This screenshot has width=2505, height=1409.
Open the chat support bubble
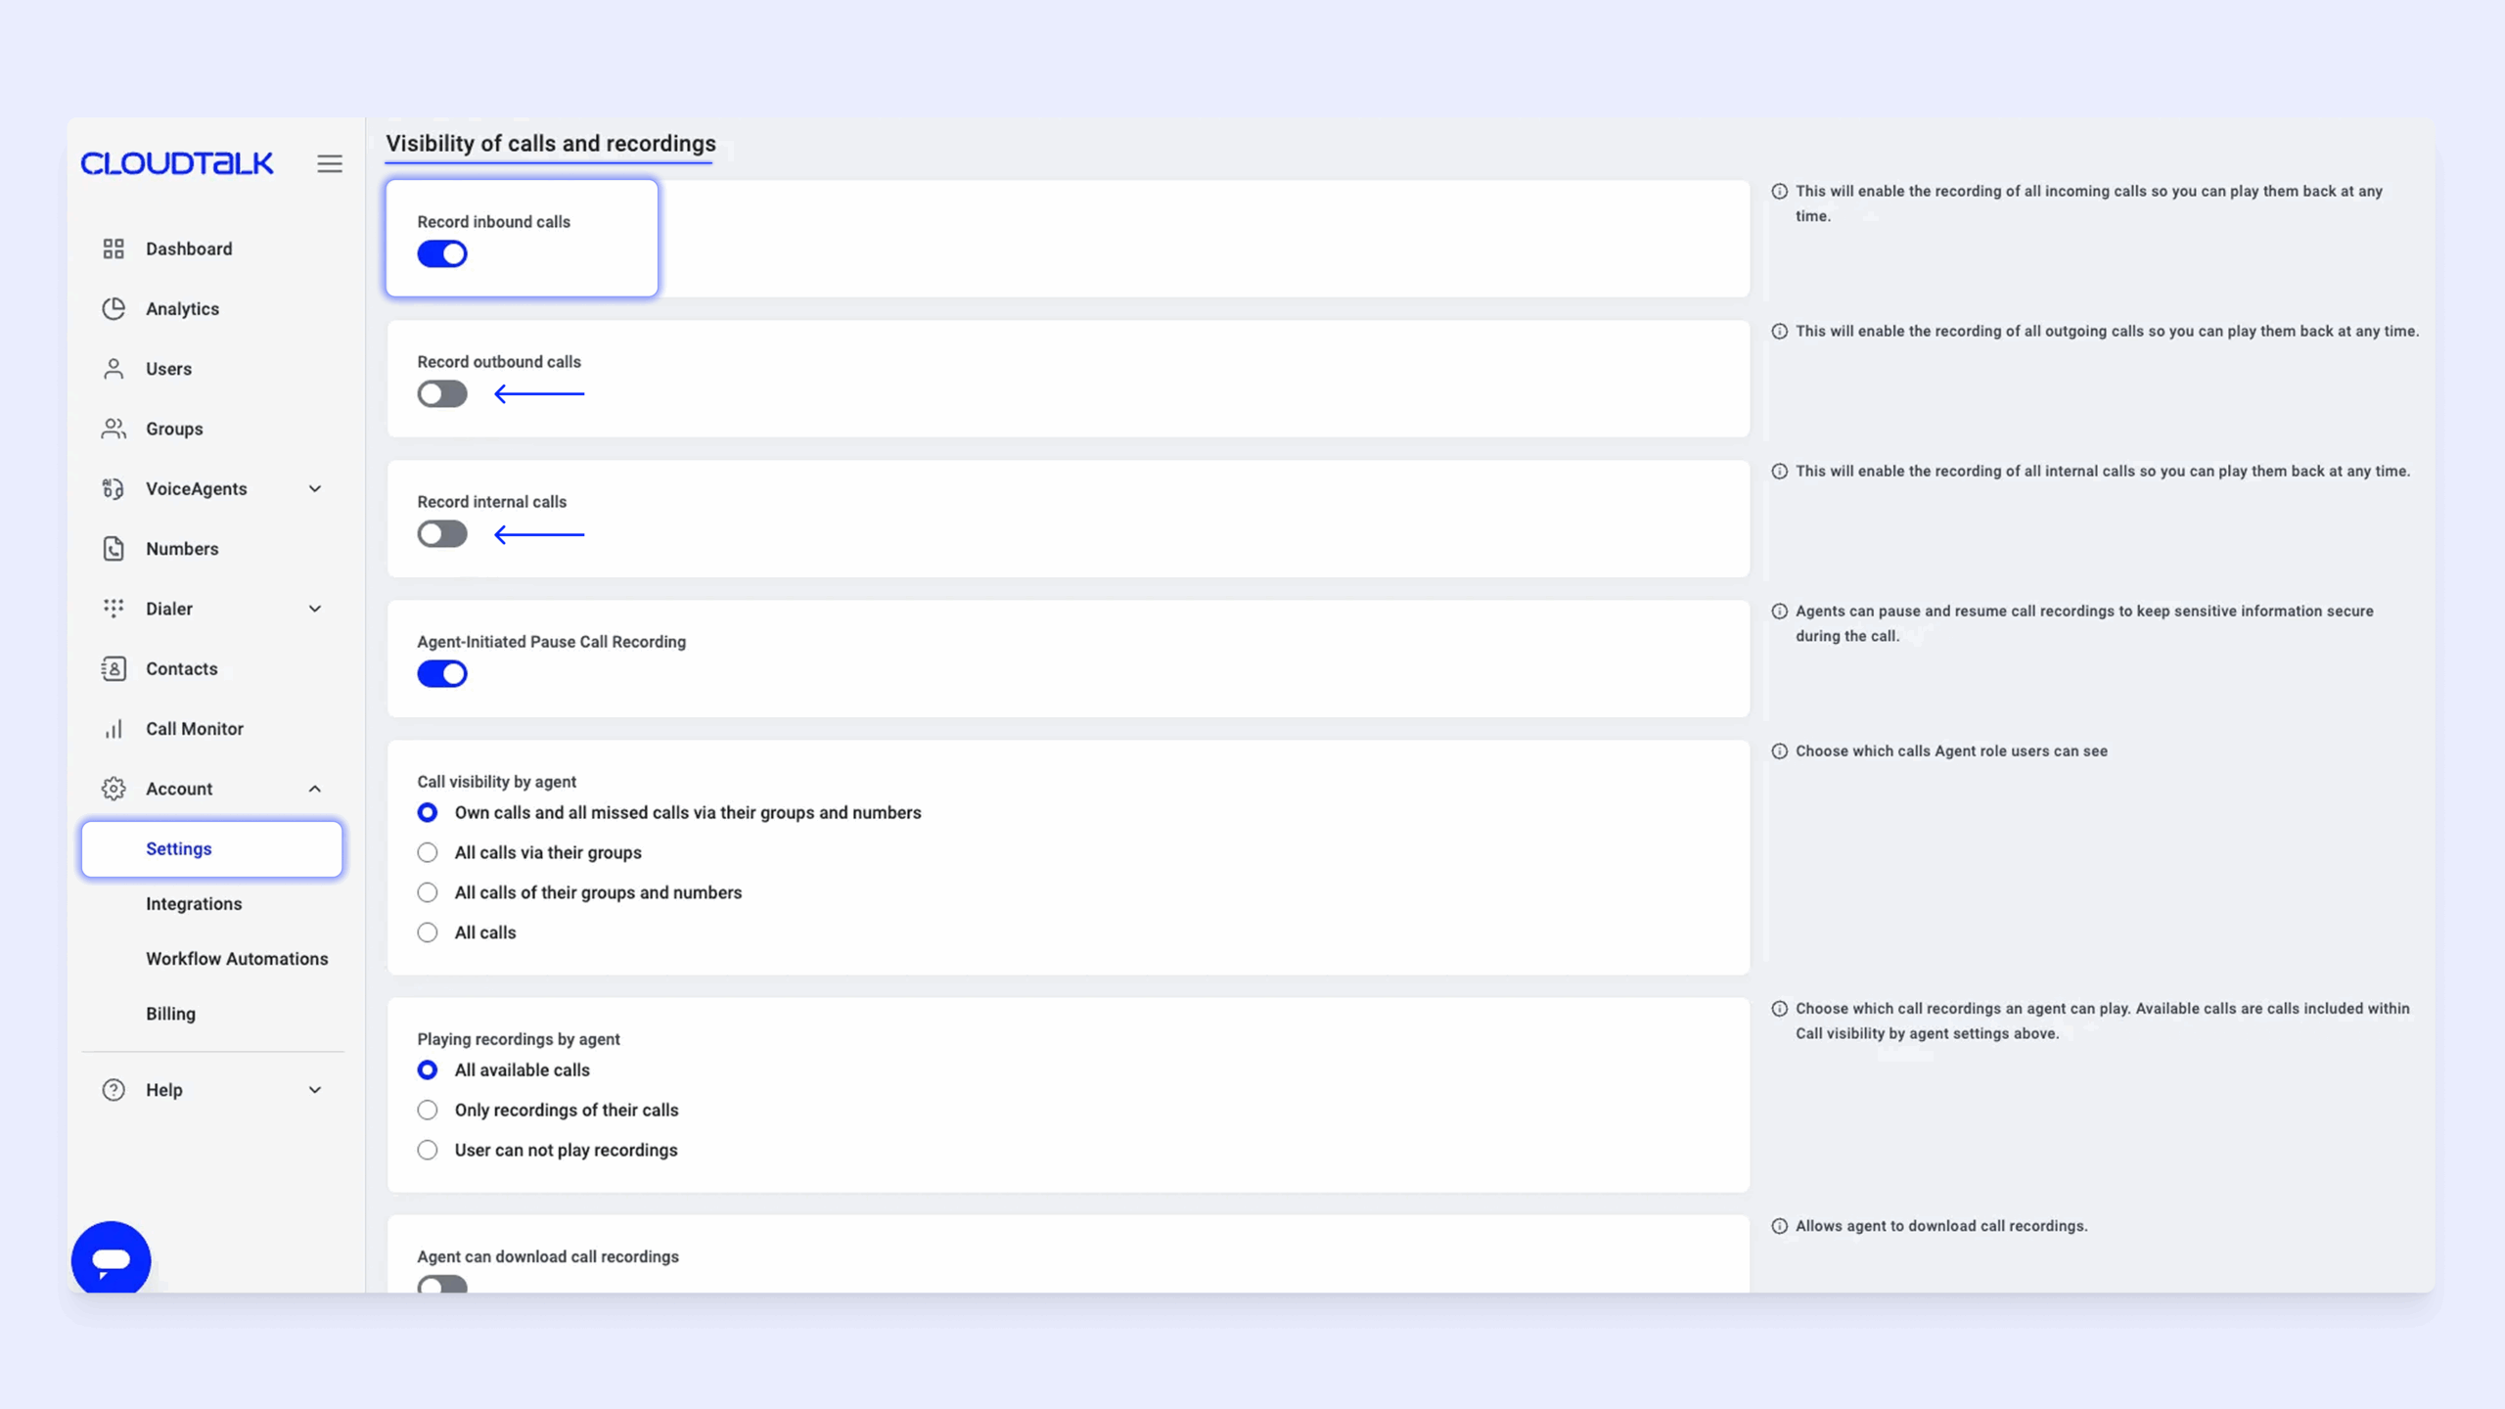112,1259
